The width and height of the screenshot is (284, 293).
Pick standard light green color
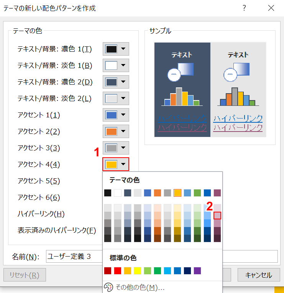tap(148, 271)
